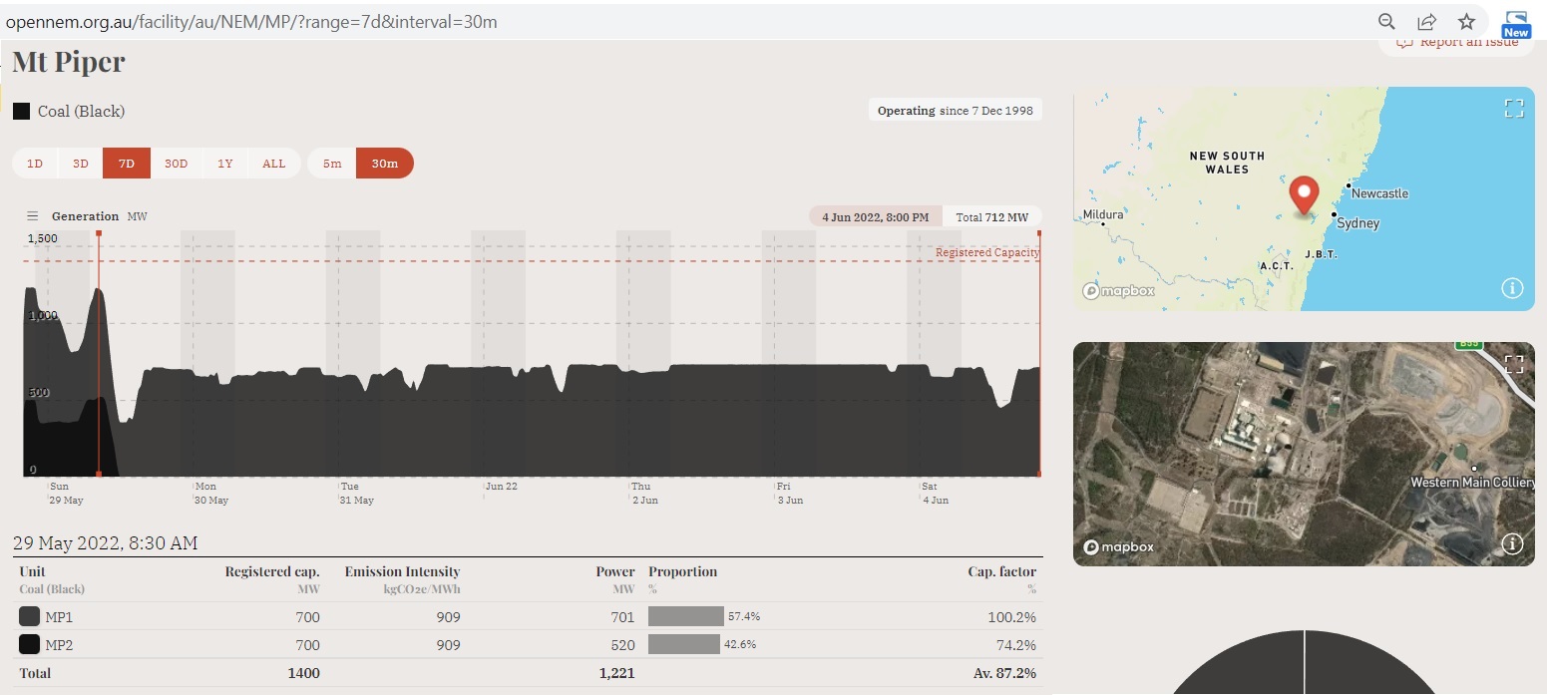Click Western Main Colliery on satellite map
The image size is (1547, 695).
1472,483
